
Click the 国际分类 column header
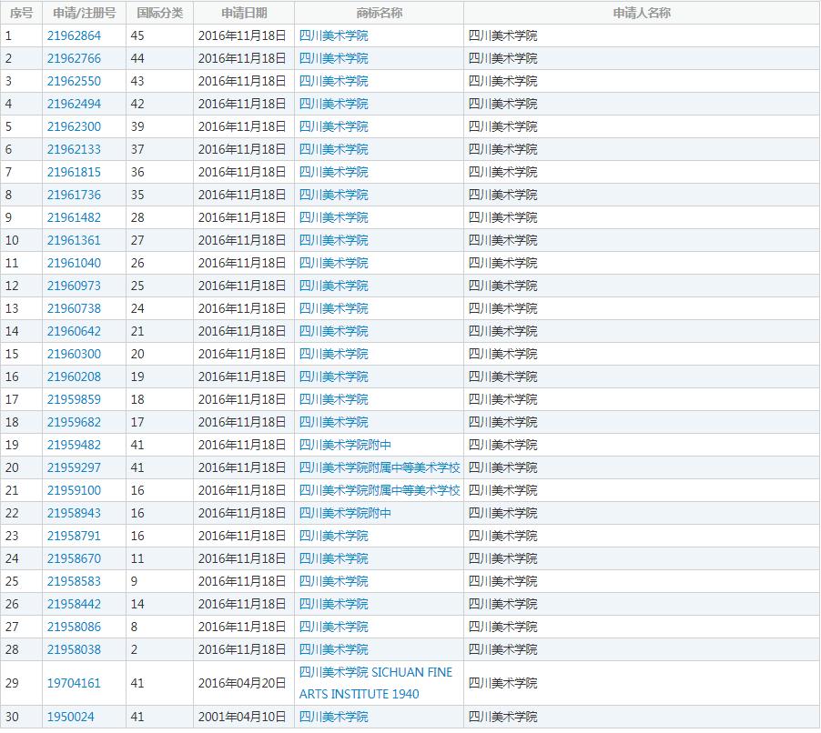tap(159, 13)
